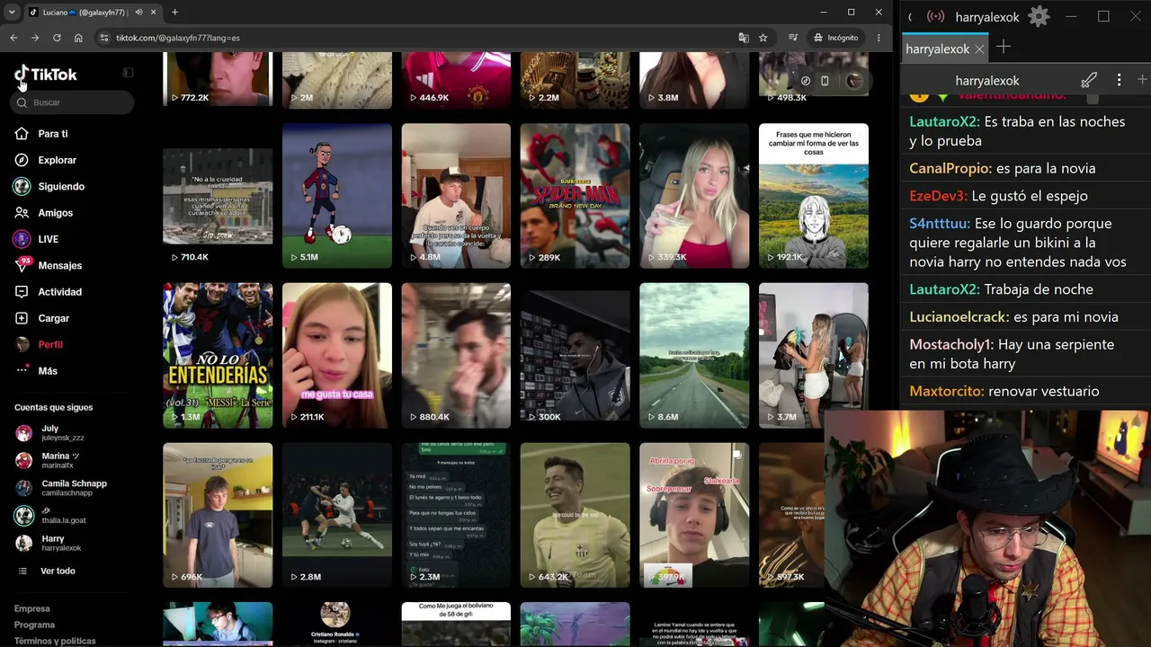Open followed account Harry harryalexok
1151x647 pixels.
click(x=63, y=543)
